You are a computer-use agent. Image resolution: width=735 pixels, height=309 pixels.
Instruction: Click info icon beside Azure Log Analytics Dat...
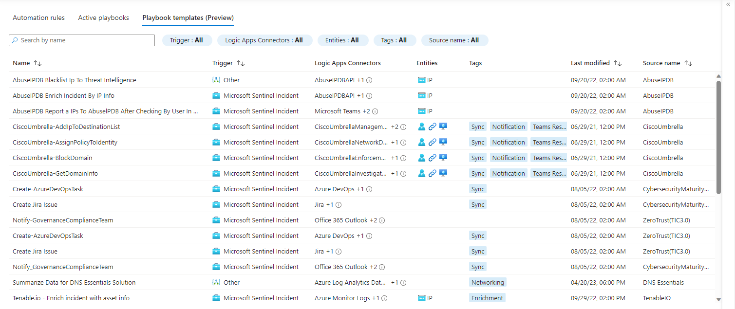tap(403, 283)
